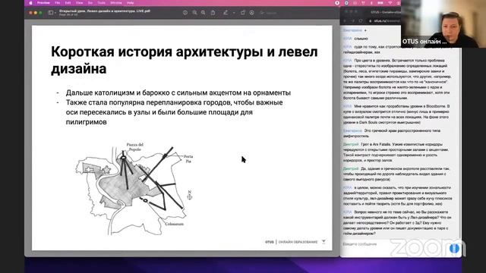Click the chat question about Лвл-дизайнера tools
The height and width of the screenshot is (273, 486).
click(x=397, y=222)
